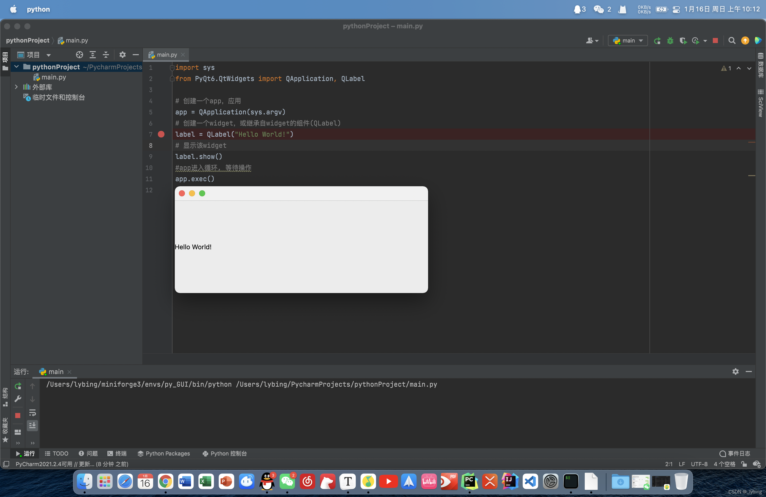The height and width of the screenshot is (497, 766).
Task: Open the code-with-me user icon dropdown
Action: tap(592, 40)
